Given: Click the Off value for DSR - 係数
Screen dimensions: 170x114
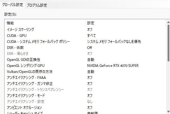Looking at the screenshot, I should click(x=90, y=48).
